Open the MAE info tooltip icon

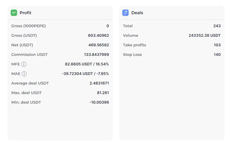24,74
